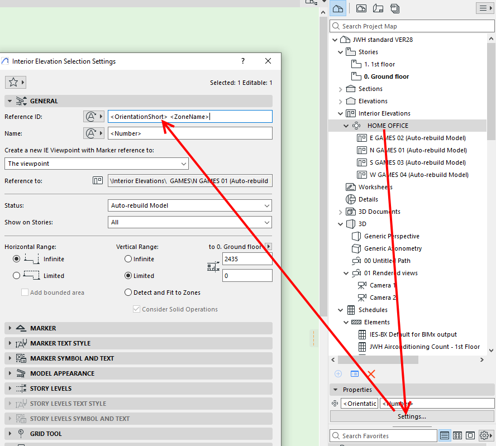Image resolution: width=496 pixels, height=446 pixels.
Task: Click the Reference to viewpoint icon
Action: click(x=97, y=181)
